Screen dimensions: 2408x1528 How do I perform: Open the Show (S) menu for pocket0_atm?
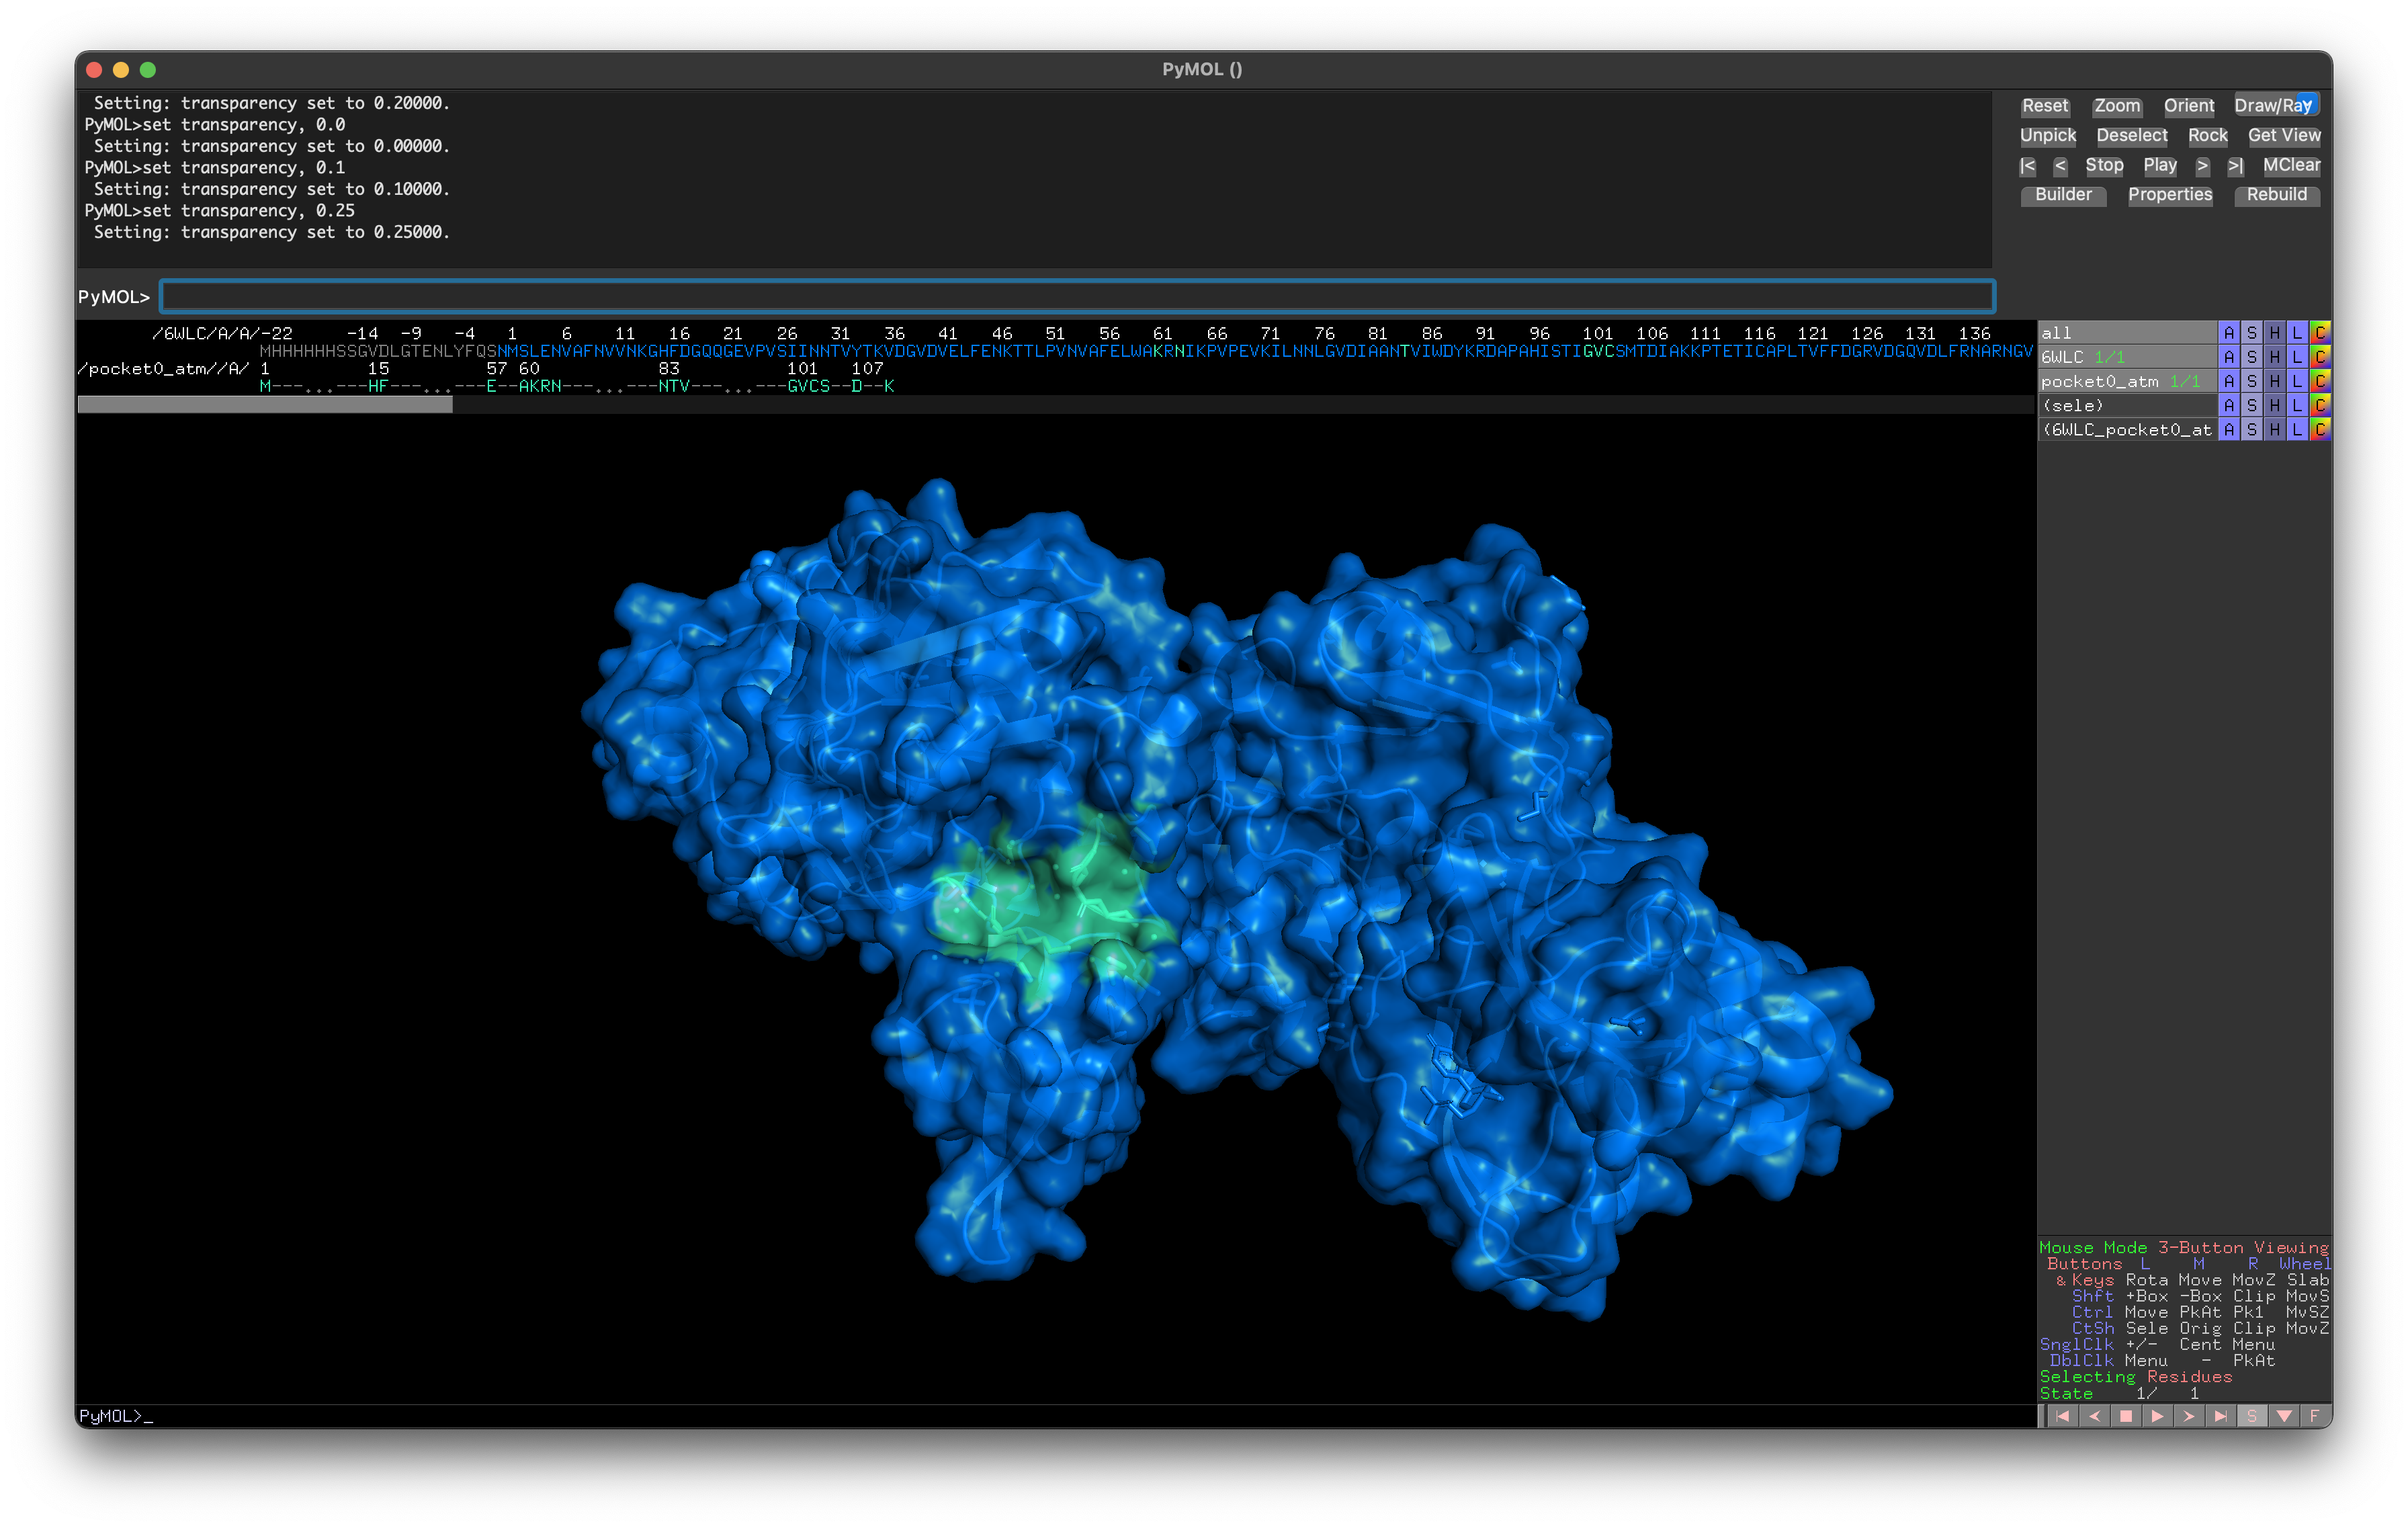pos(2251,381)
